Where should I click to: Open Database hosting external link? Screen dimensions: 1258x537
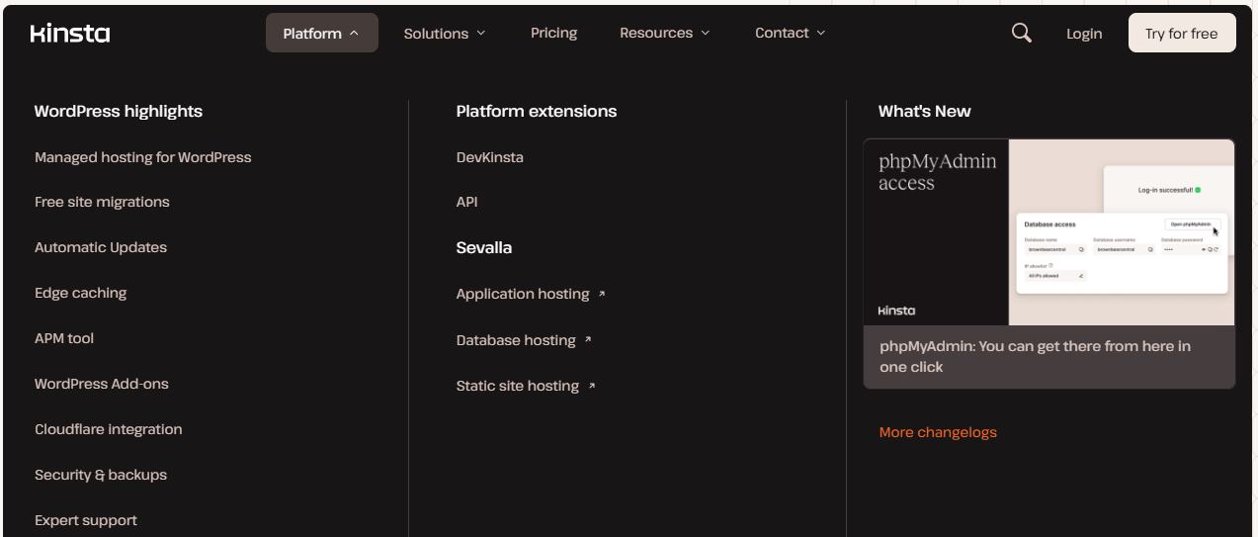click(x=524, y=340)
